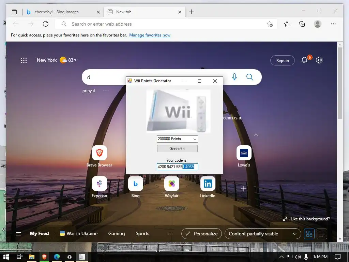
Task: Open Task View on taskbar
Action: pyautogui.click(x=19, y=257)
